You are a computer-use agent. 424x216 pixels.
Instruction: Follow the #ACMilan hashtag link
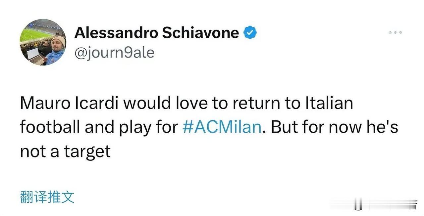(x=222, y=127)
